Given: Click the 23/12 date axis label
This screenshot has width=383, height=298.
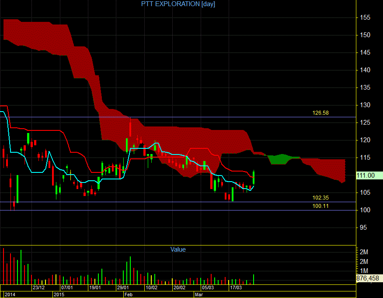Looking at the screenshot, I should pyautogui.click(x=38, y=288).
